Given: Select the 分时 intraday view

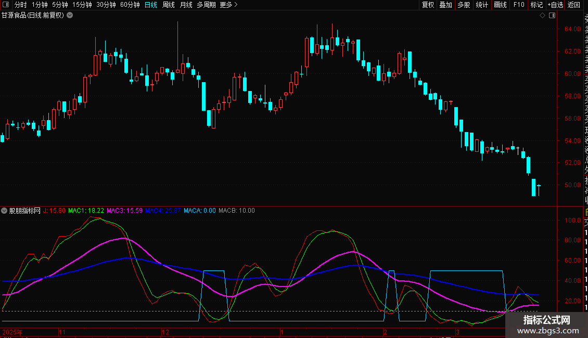Looking at the screenshot, I should 21,5.
